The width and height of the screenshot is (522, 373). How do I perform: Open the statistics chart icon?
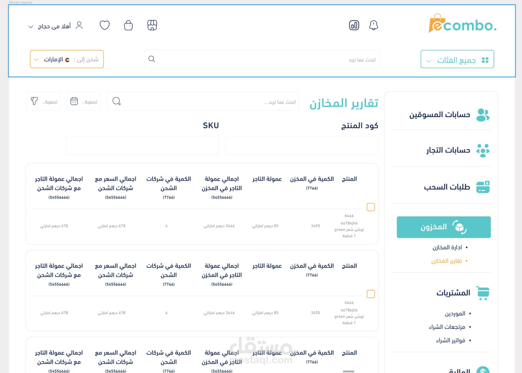coord(354,25)
